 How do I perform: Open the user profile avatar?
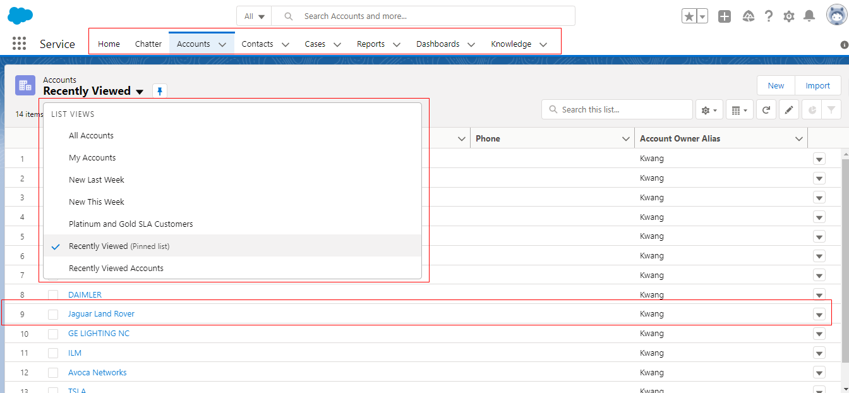coord(837,15)
